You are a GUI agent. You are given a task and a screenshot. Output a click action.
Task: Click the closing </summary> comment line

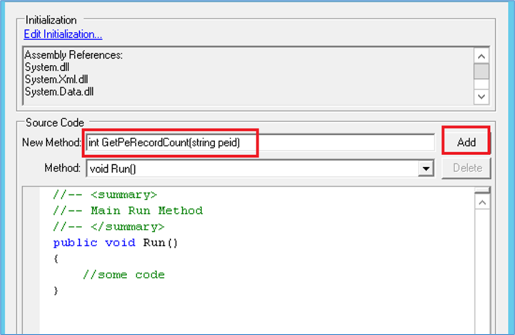[109, 227]
